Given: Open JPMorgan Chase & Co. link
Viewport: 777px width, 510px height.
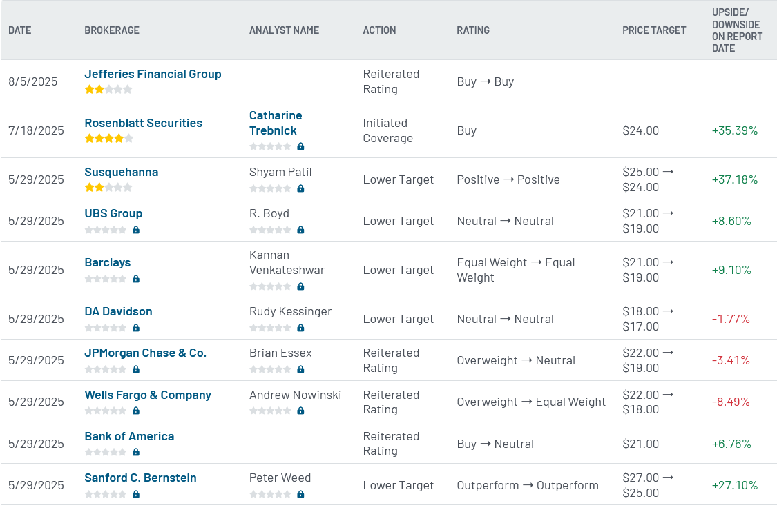Looking at the screenshot, I should 145,353.
